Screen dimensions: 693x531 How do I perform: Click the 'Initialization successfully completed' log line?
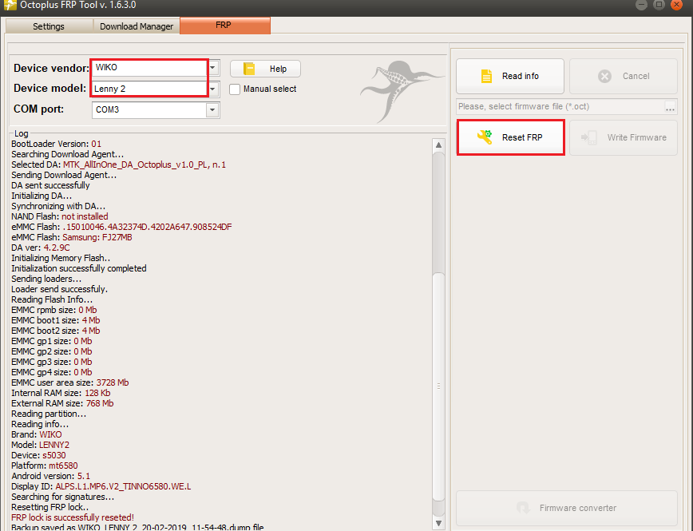[x=79, y=268]
